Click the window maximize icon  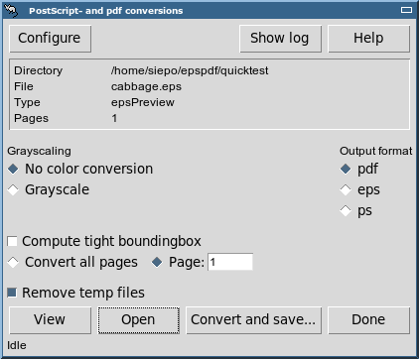click(x=406, y=10)
